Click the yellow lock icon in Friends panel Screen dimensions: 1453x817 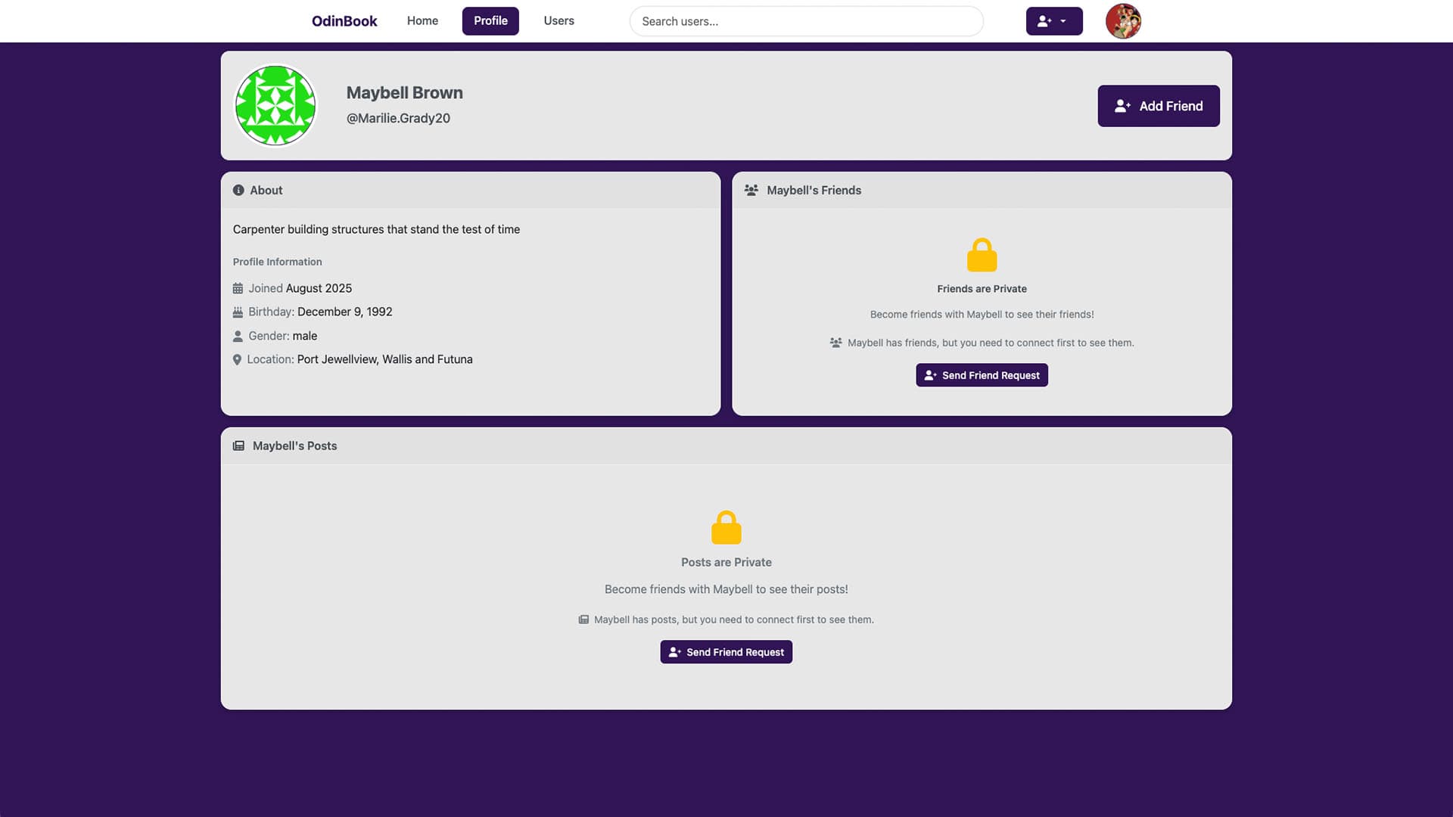[x=982, y=256]
